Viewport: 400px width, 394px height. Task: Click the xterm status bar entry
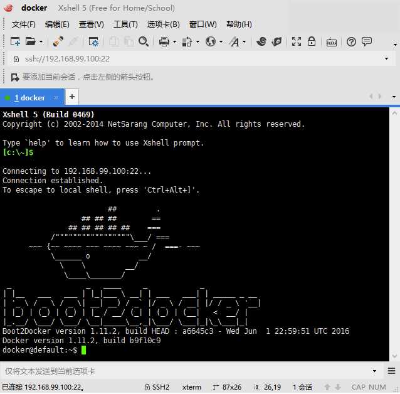tap(192, 387)
